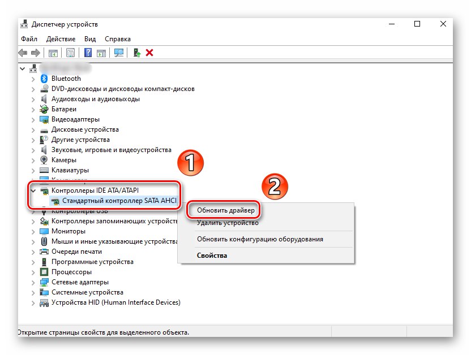The height and width of the screenshot is (355, 471).
Task: Expand the Процессоры category arrow
Action: tap(33, 272)
